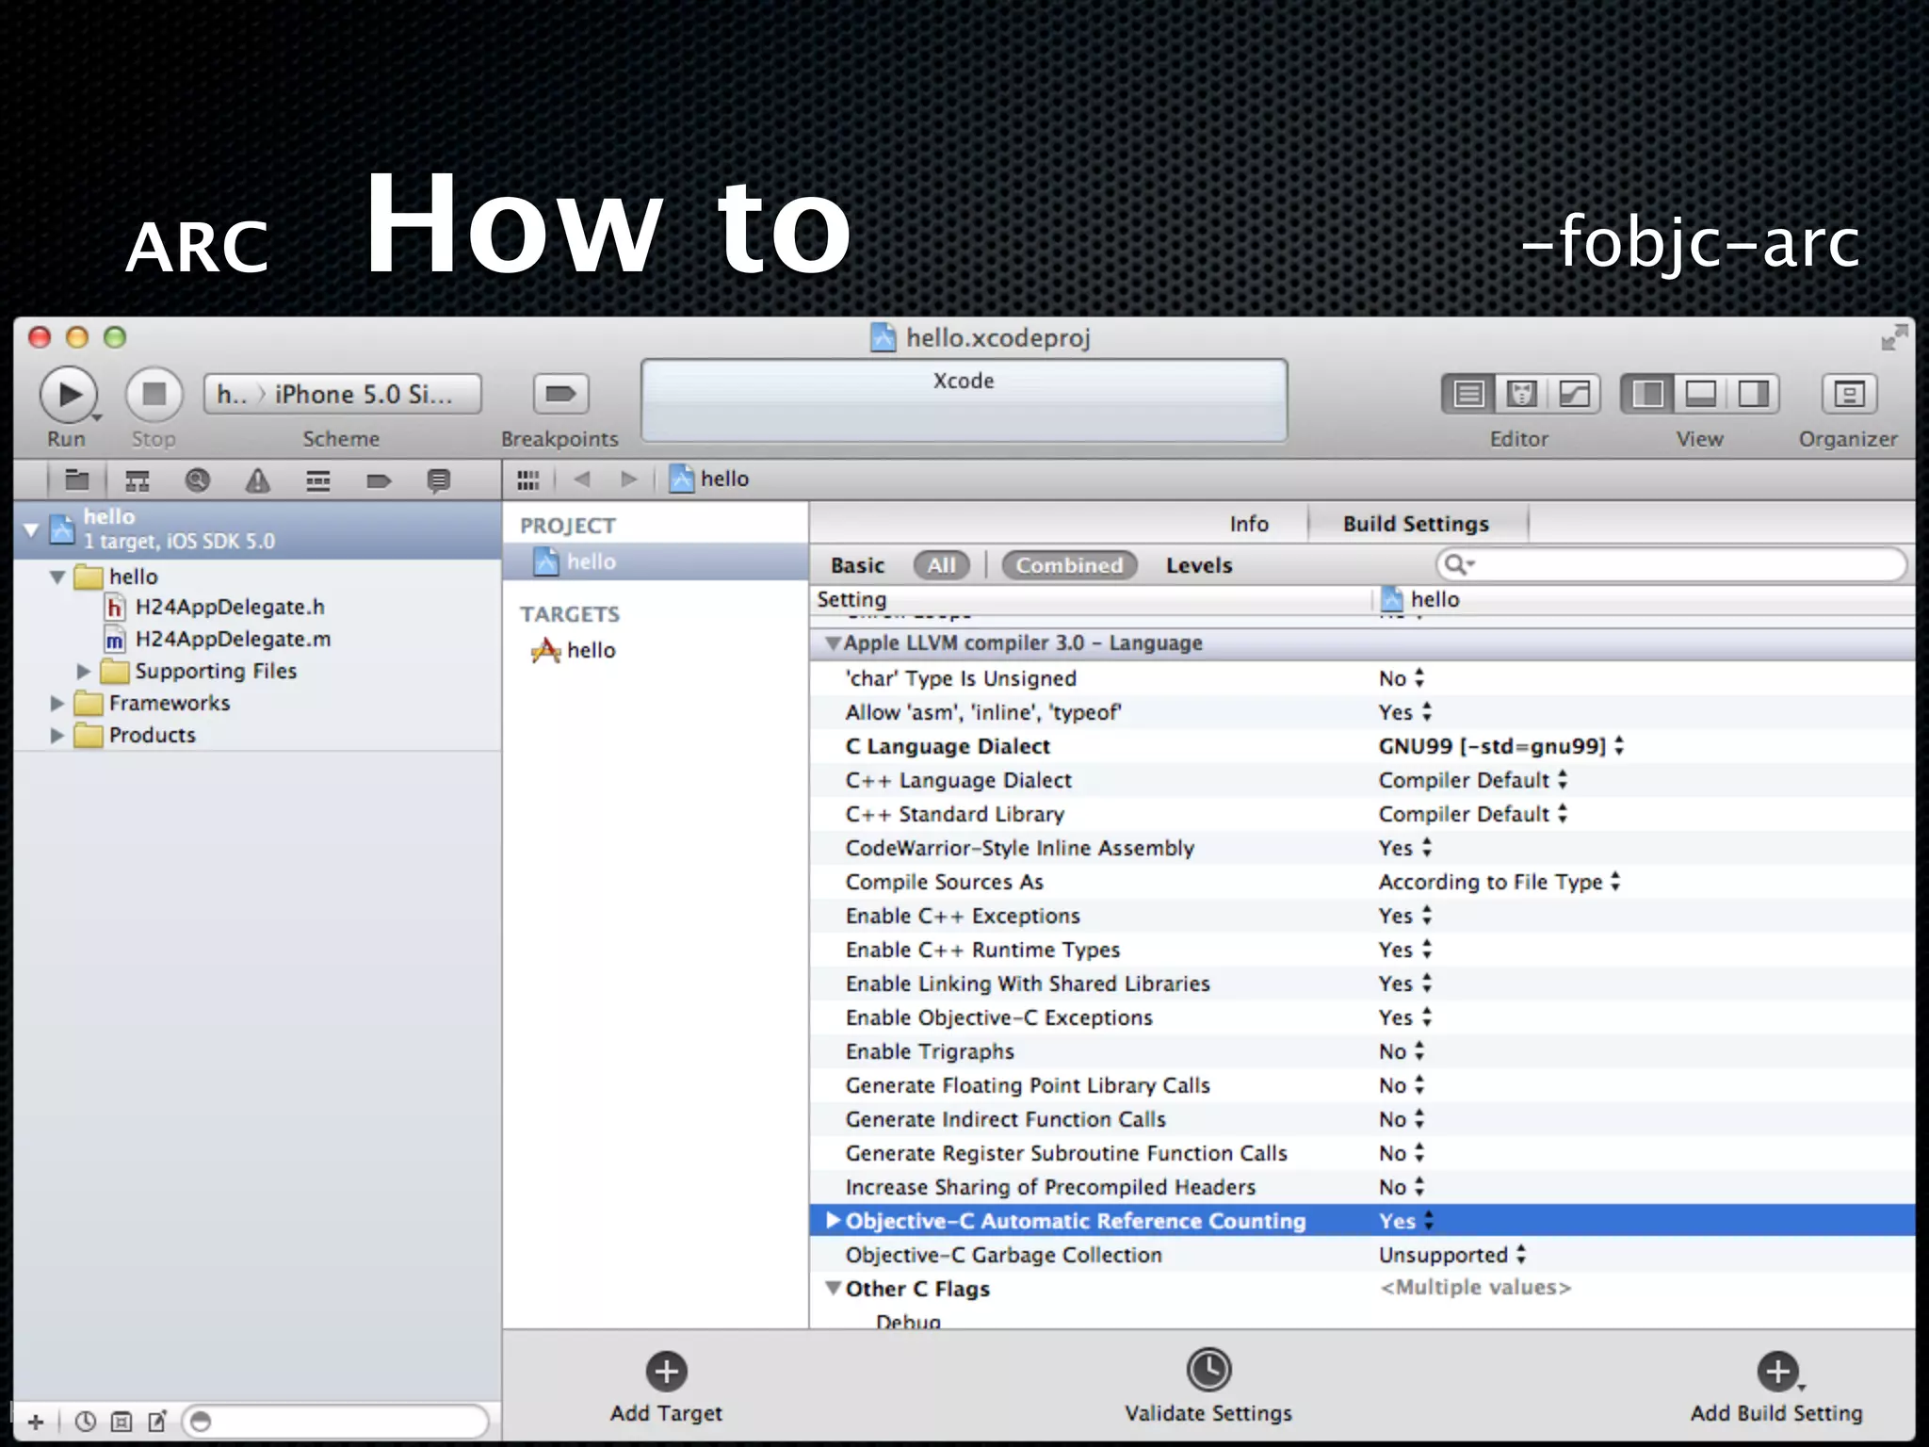Open the Version editor icon

[1574, 394]
